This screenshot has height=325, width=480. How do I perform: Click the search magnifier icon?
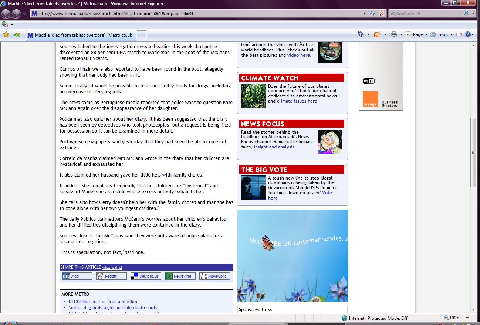click(x=466, y=14)
